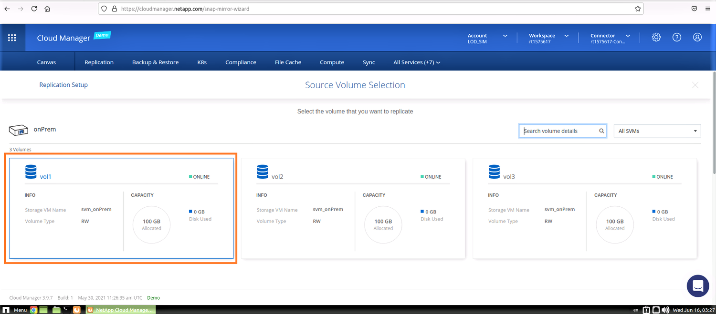This screenshot has width=716, height=314.
Task: Click the vol3 database icon
Action: (x=494, y=172)
